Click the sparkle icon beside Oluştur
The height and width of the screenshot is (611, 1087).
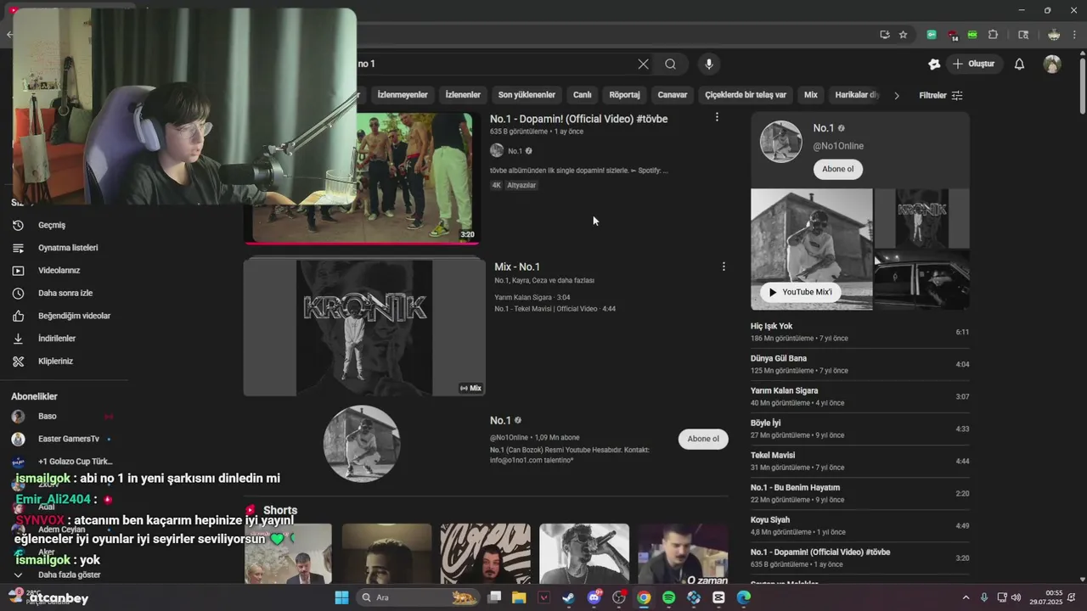[934, 64]
